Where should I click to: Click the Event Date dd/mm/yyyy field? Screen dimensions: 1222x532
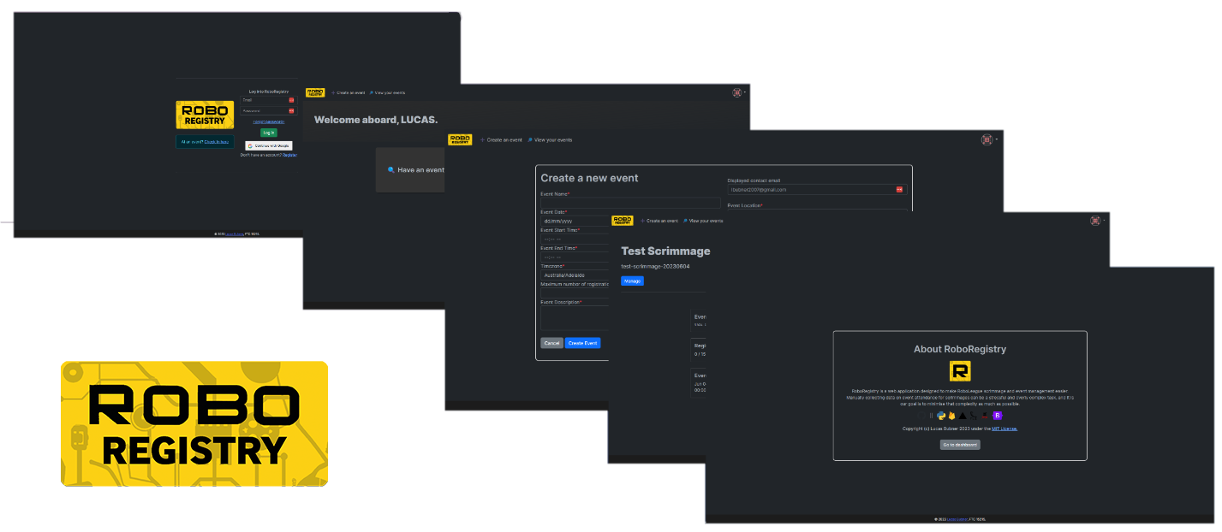click(575, 222)
